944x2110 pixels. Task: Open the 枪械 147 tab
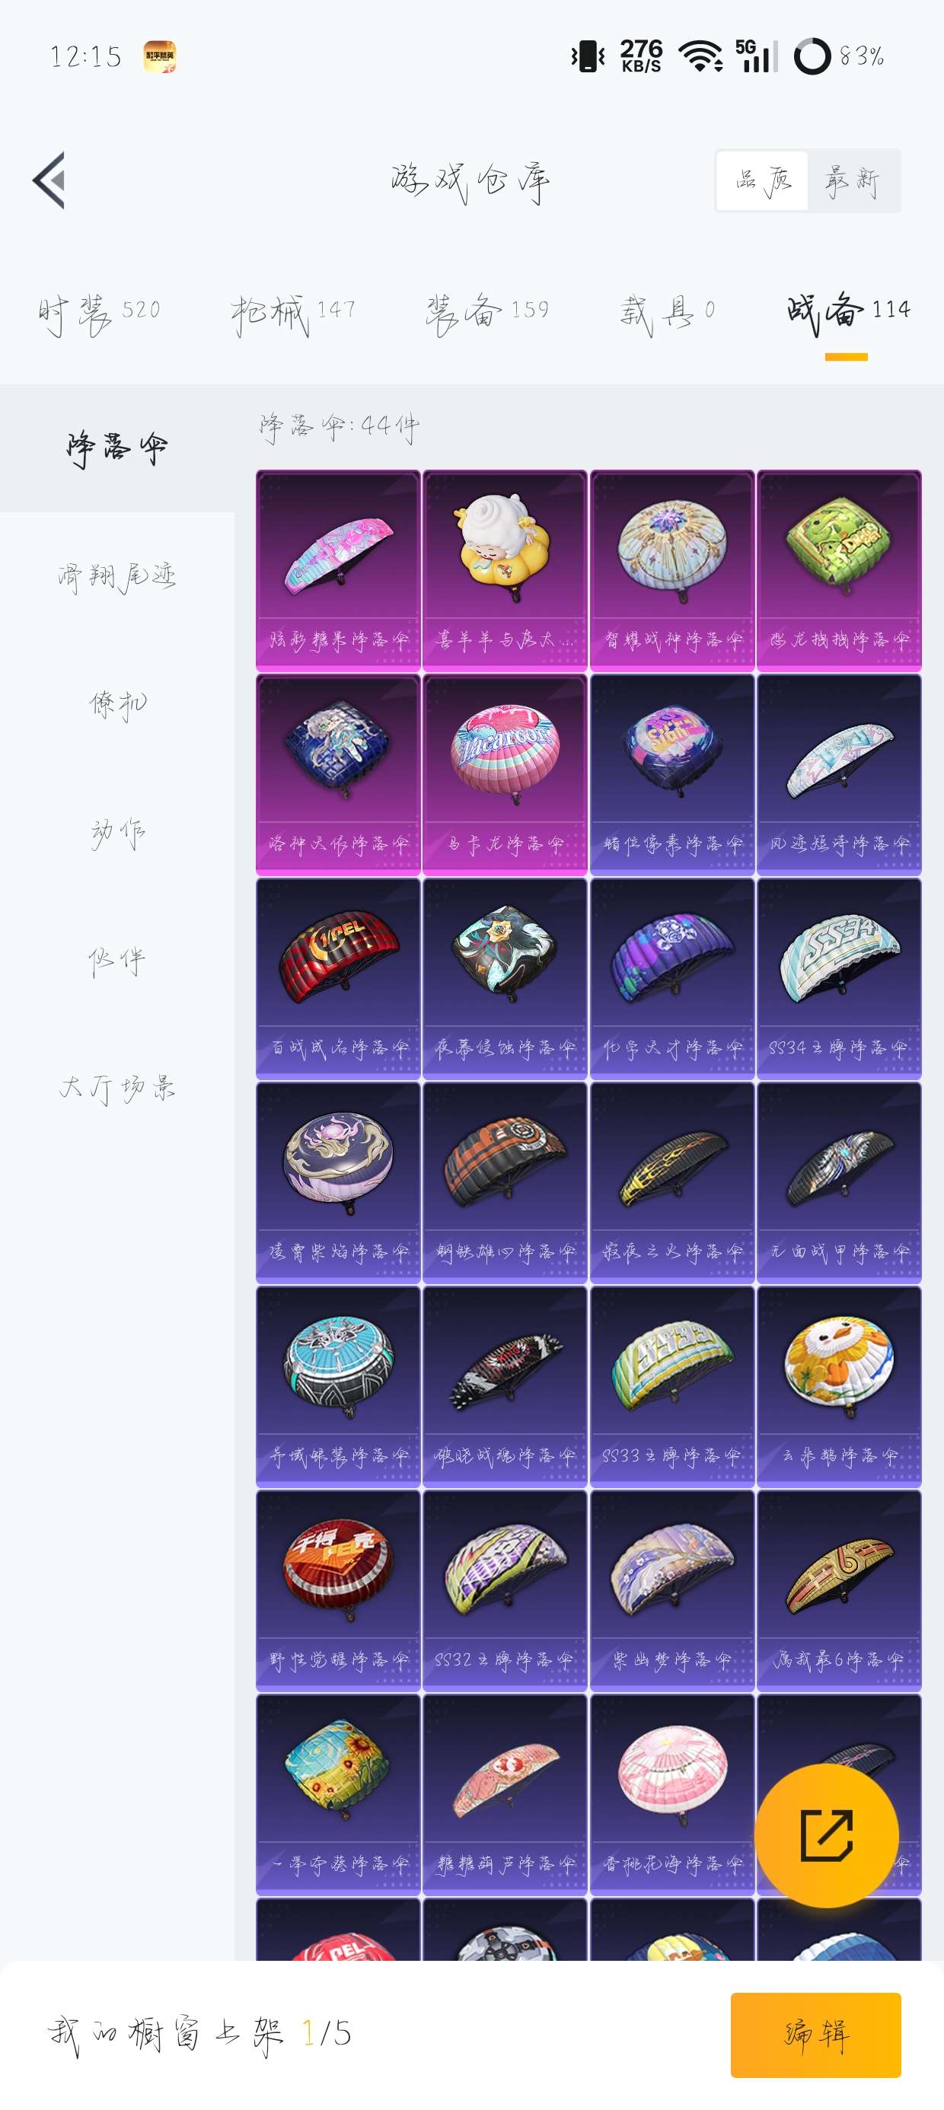[292, 312]
